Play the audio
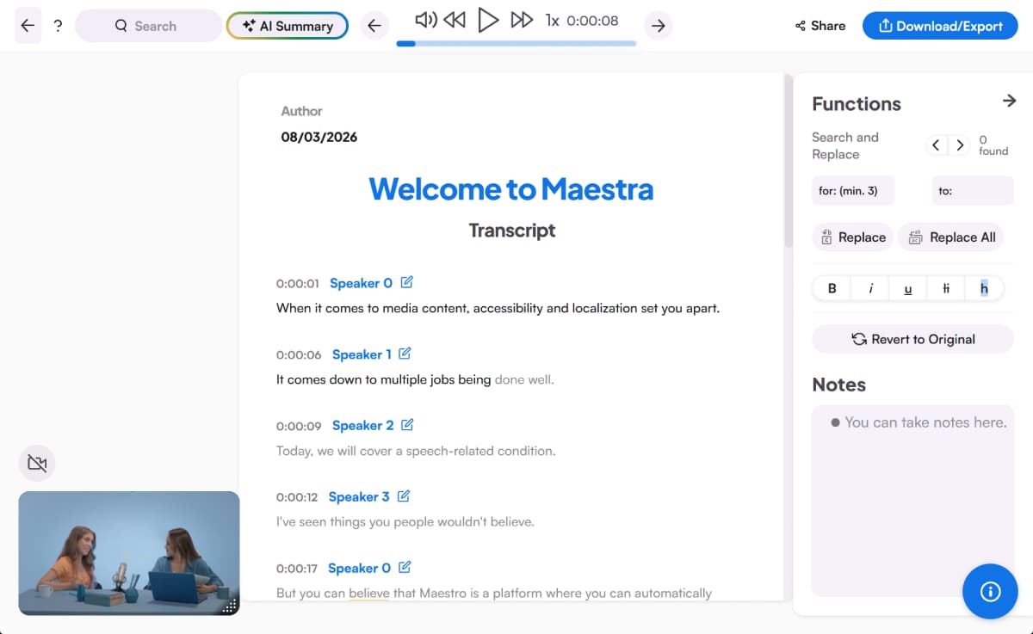 pyautogui.click(x=488, y=20)
